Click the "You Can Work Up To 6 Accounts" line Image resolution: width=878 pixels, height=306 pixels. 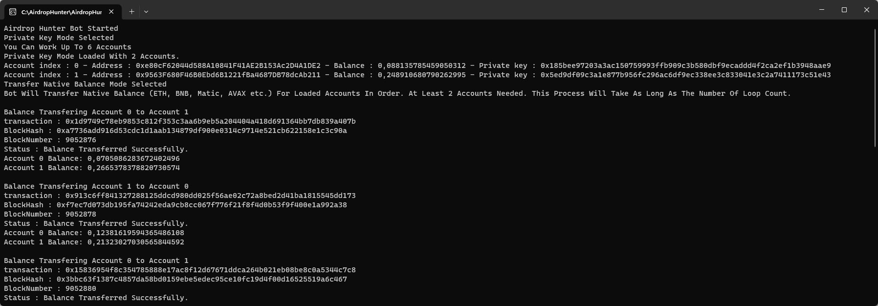tap(67, 47)
